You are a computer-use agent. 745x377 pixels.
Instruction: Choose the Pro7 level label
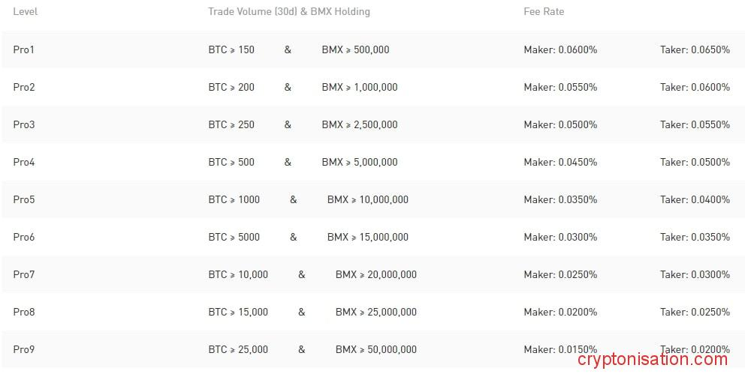pyautogui.click(x=24, y=274)
